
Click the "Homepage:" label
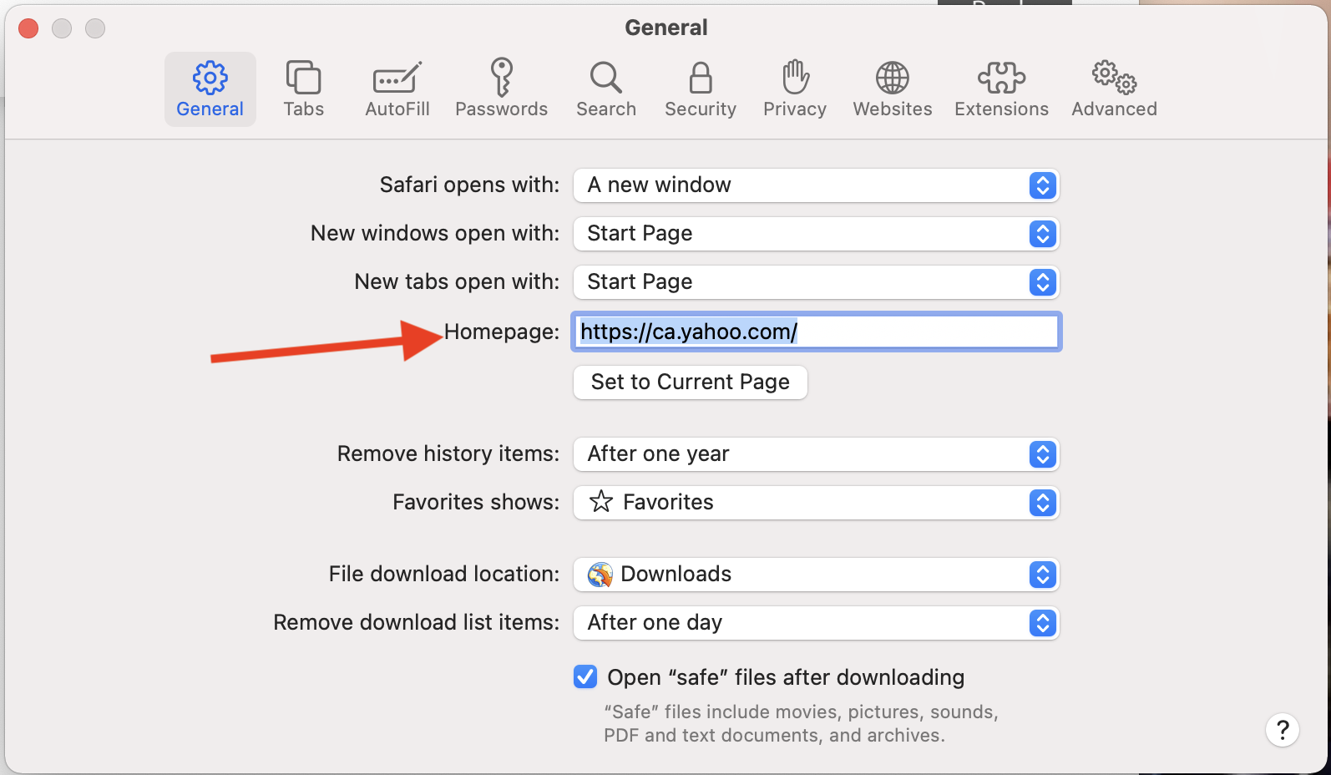(x=502, y=332)
